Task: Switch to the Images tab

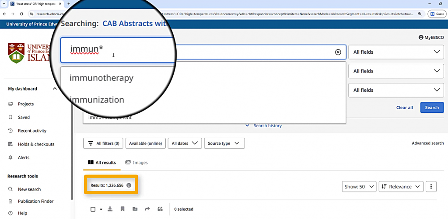Action: [136, 163]
